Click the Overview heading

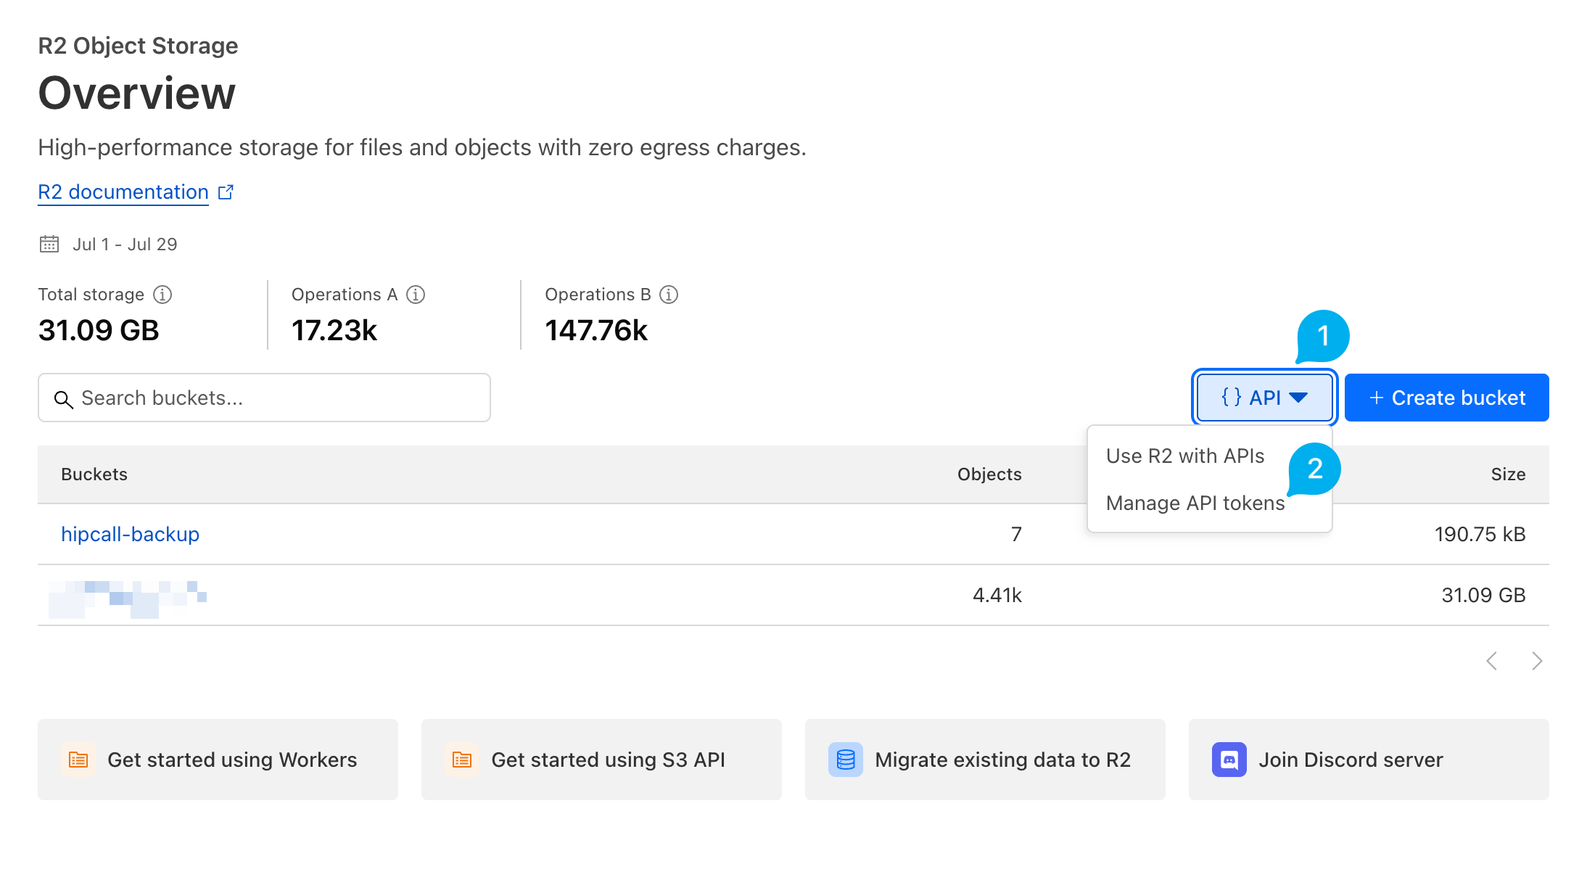137,94
